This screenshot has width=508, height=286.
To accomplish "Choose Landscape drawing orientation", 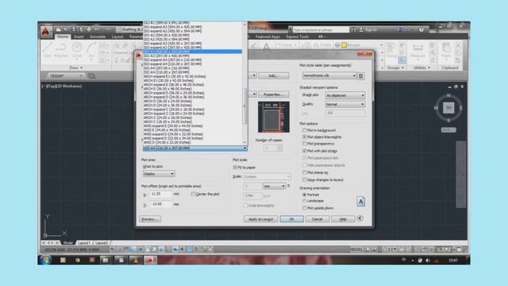I will tap(304, 201).
